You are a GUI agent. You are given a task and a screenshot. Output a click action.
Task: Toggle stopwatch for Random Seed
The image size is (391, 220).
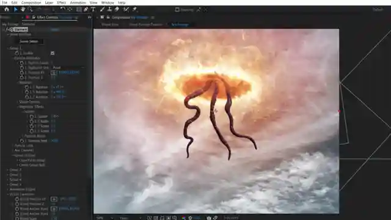coord(22,141)
